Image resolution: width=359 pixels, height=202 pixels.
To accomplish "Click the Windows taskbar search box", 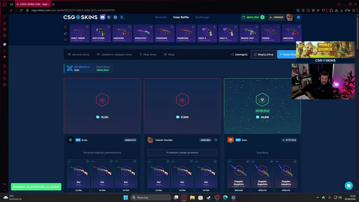I will [151, 198].
